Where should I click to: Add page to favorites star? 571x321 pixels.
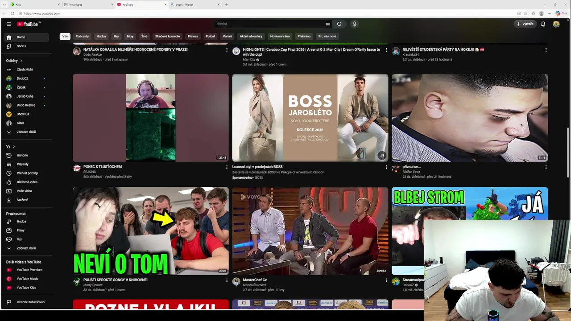click(x=525, y=13)
